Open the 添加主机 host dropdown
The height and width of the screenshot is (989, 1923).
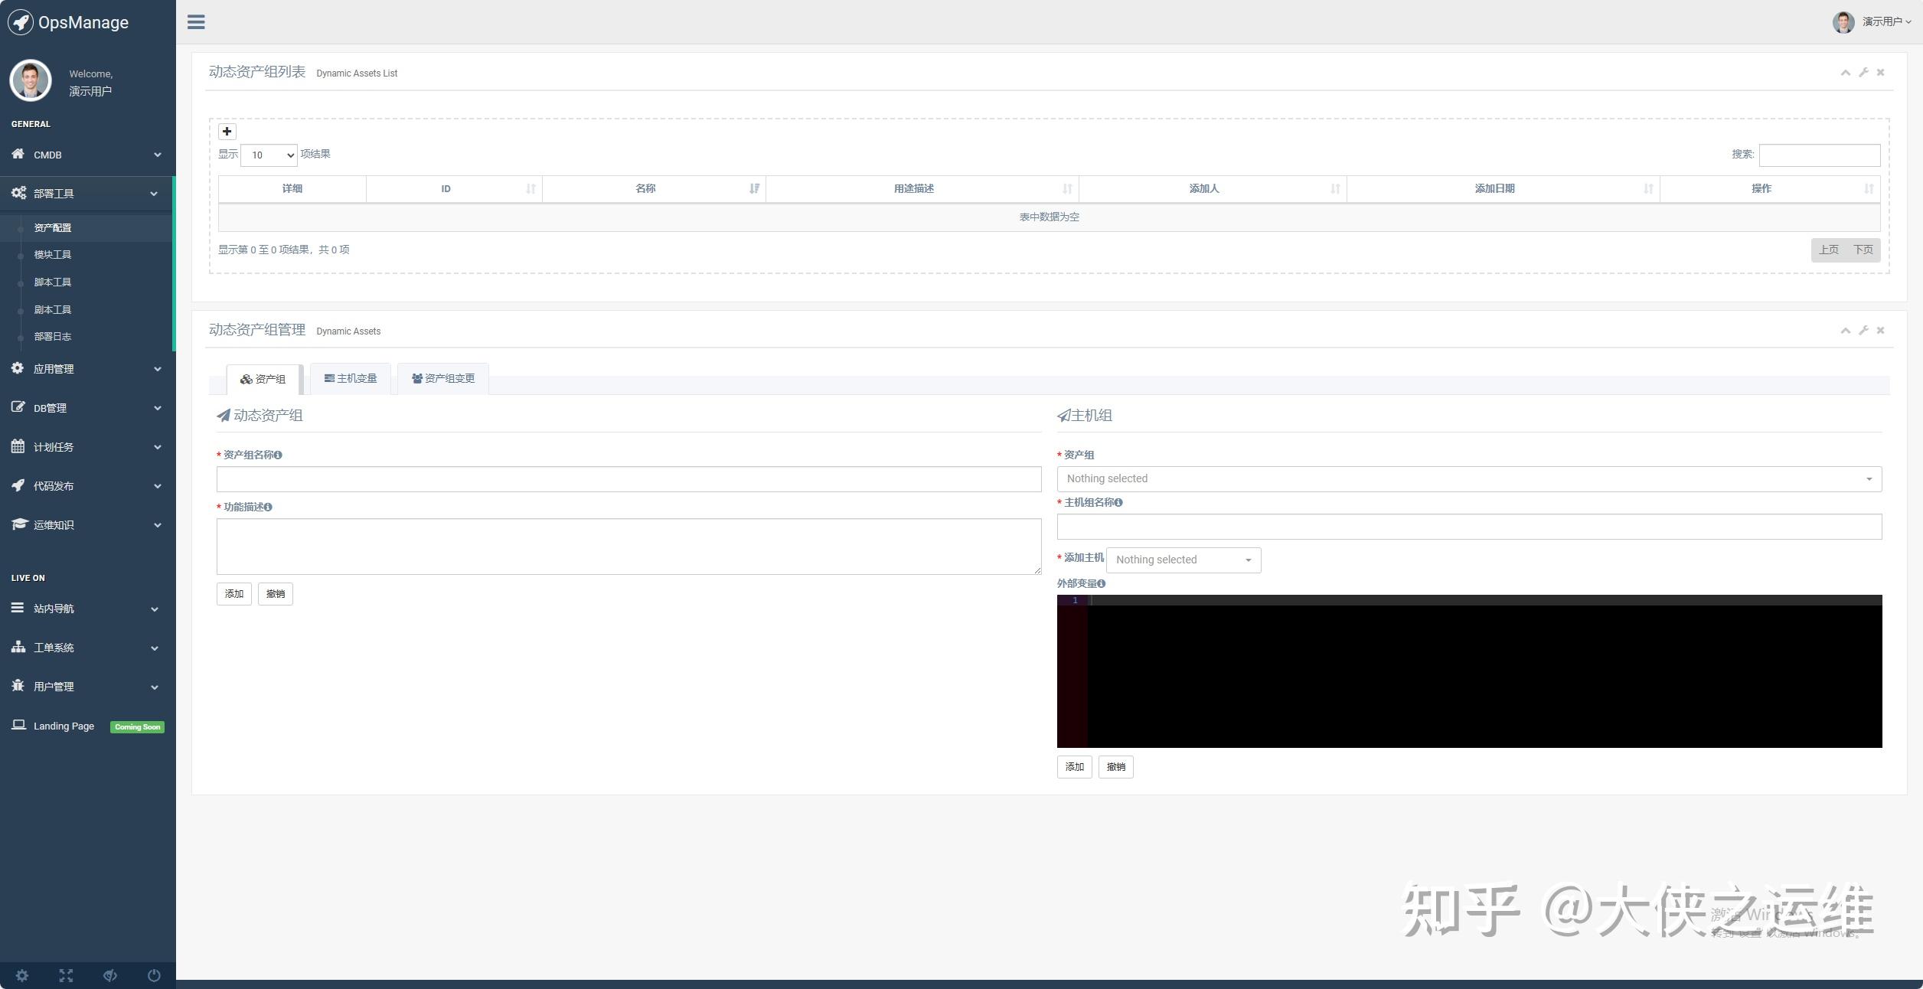pos(1183,560)
